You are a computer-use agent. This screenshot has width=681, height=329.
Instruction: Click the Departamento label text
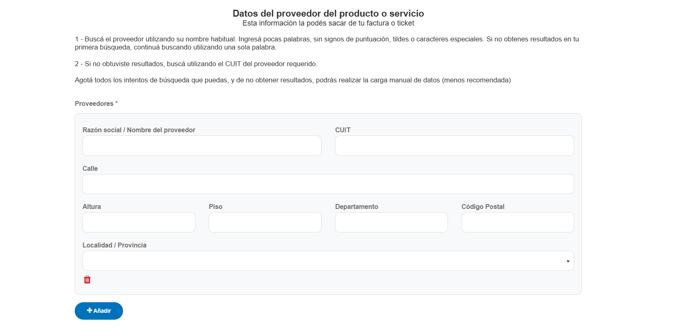click(357, 206)
